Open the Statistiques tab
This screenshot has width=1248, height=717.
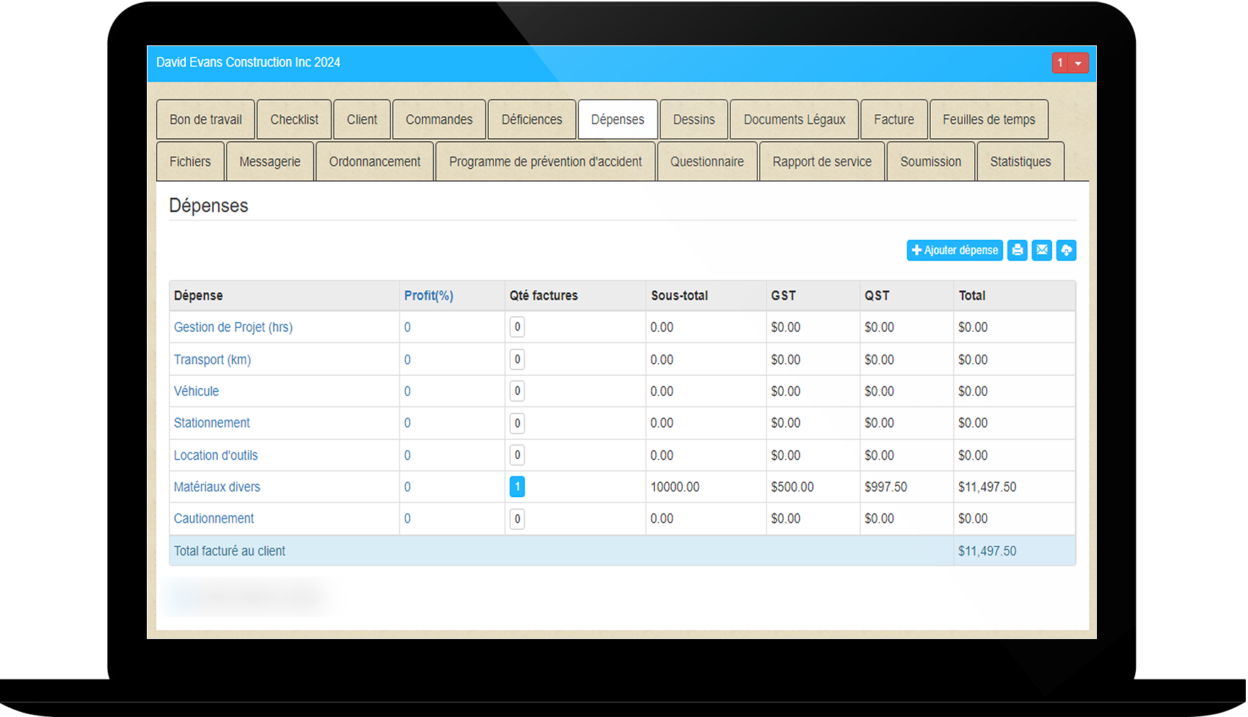pyautogui.click(x=1020, y=162)
